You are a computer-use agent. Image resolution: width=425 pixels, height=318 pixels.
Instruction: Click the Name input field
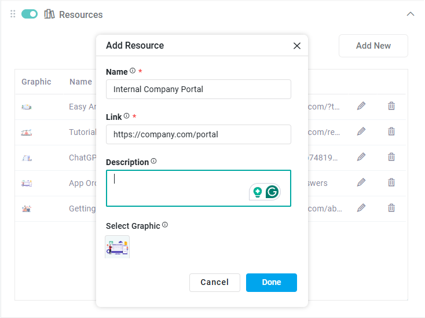coord(198,89)
